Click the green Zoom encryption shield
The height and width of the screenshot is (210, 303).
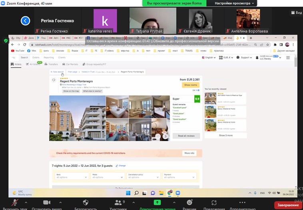6,41
